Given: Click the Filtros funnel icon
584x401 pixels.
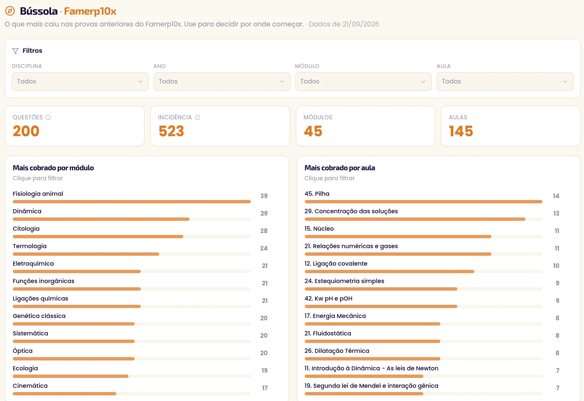Looking at the screenshot, I should point(15,51).
